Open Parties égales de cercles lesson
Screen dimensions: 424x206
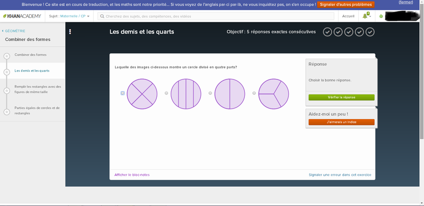[37, 110]
